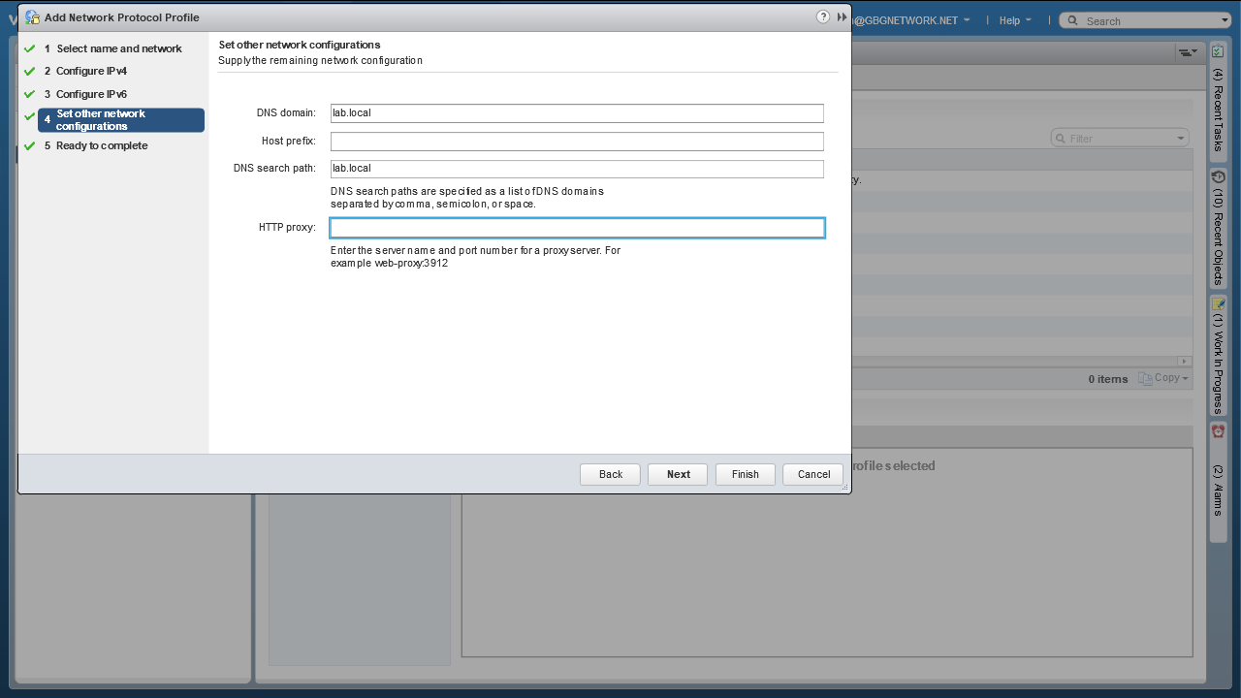Image resolution: width=1241 pixels, height=698 pixels.
Task: Click the help question mark icon in dialog
Action: (x=823, y=17)
